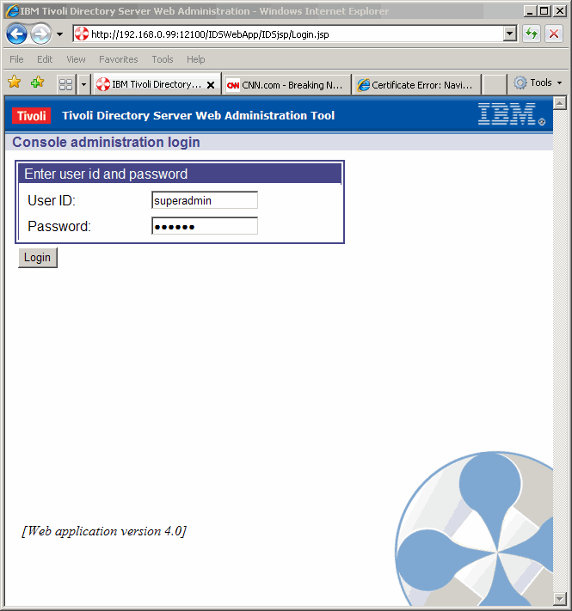
Task: Expand the tab list dropdown arrow
Action: (x=83, y=84)
